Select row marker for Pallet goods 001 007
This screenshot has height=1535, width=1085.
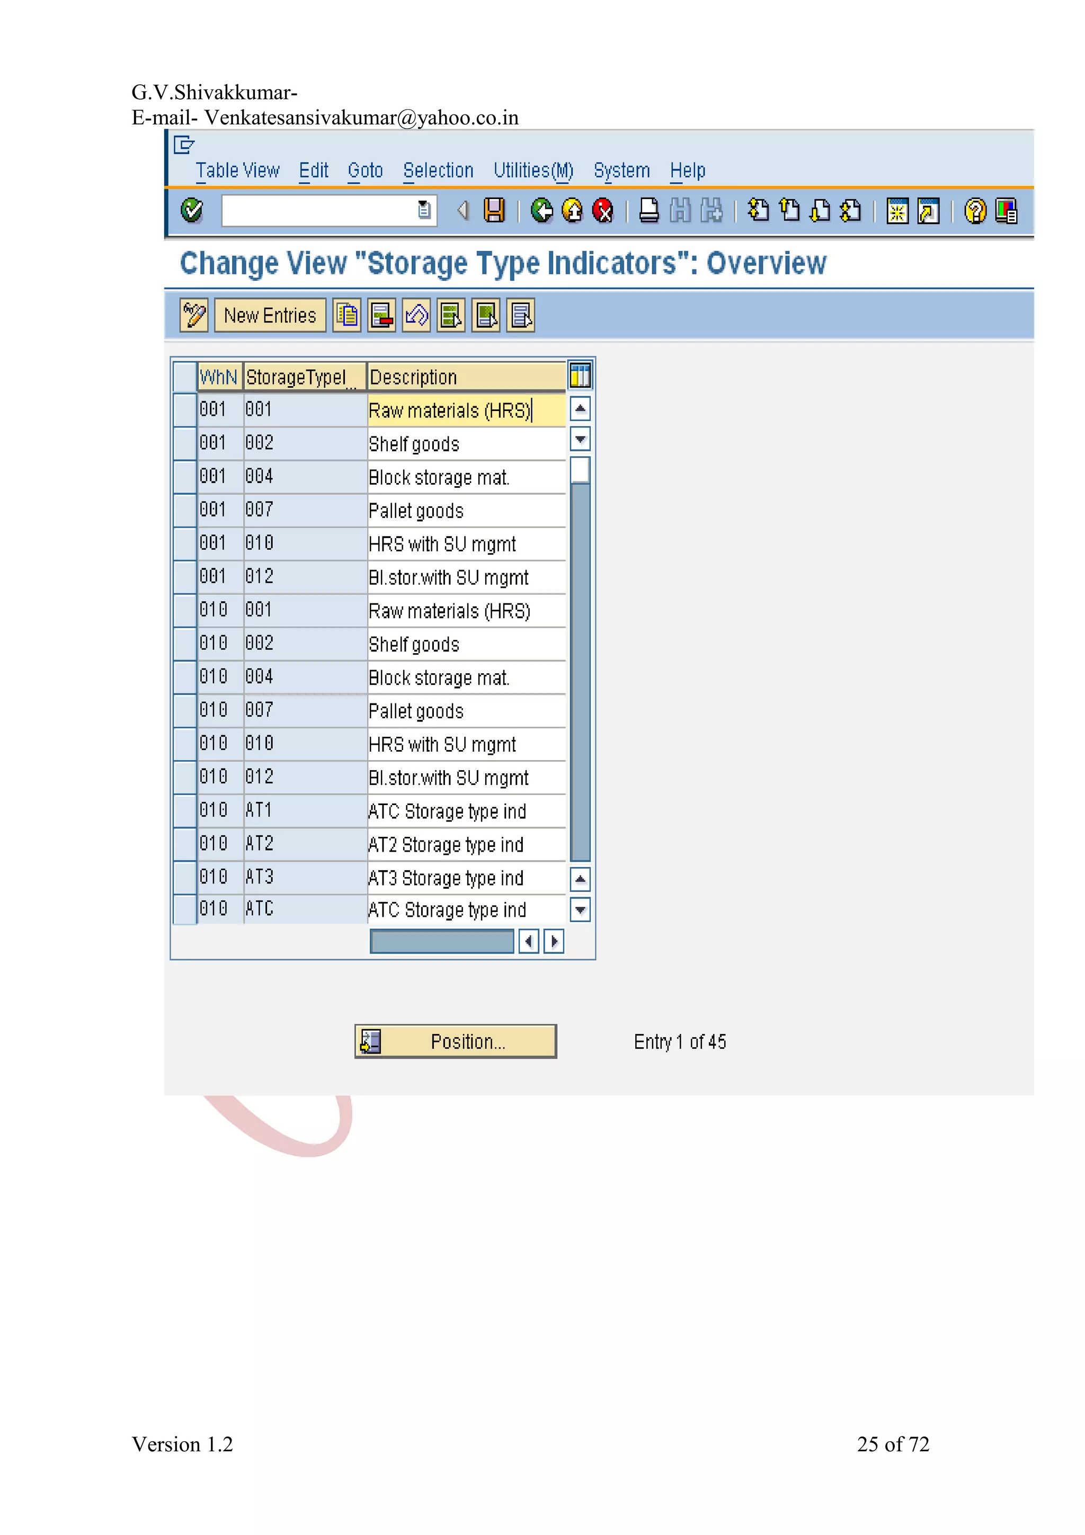[184, 510]
